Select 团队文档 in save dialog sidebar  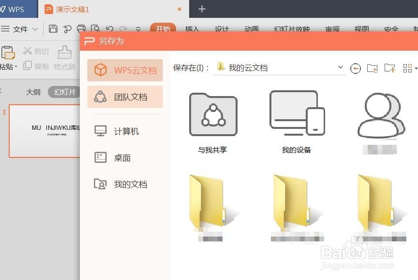125,97
